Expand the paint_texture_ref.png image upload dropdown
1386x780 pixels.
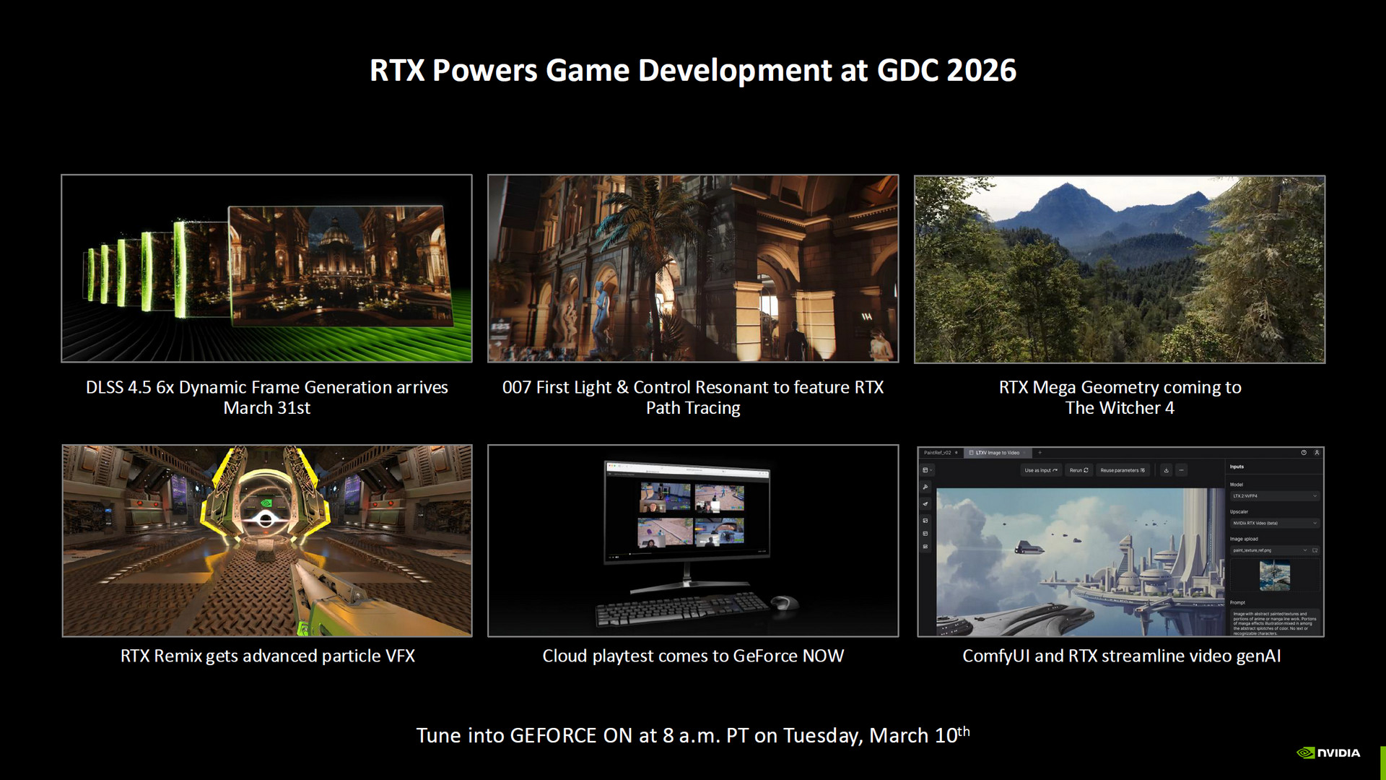[x=1305, y=550]
